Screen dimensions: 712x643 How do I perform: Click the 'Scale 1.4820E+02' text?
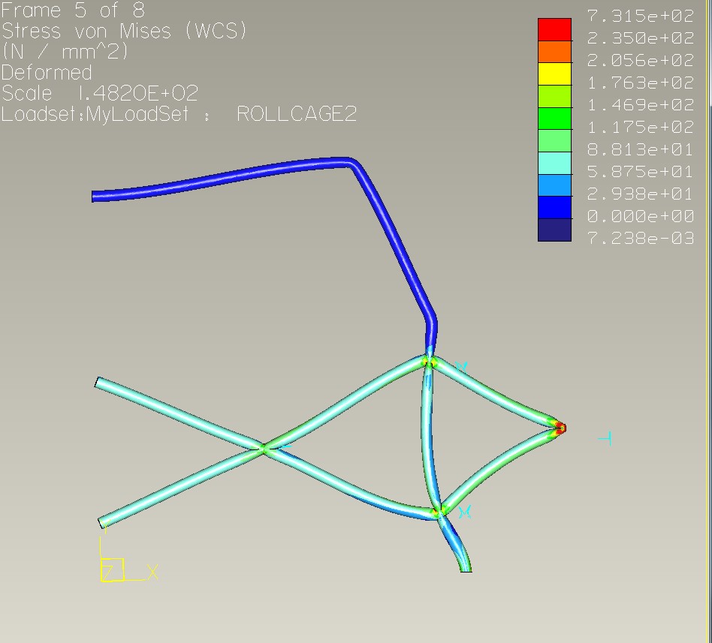pos(99,94)
